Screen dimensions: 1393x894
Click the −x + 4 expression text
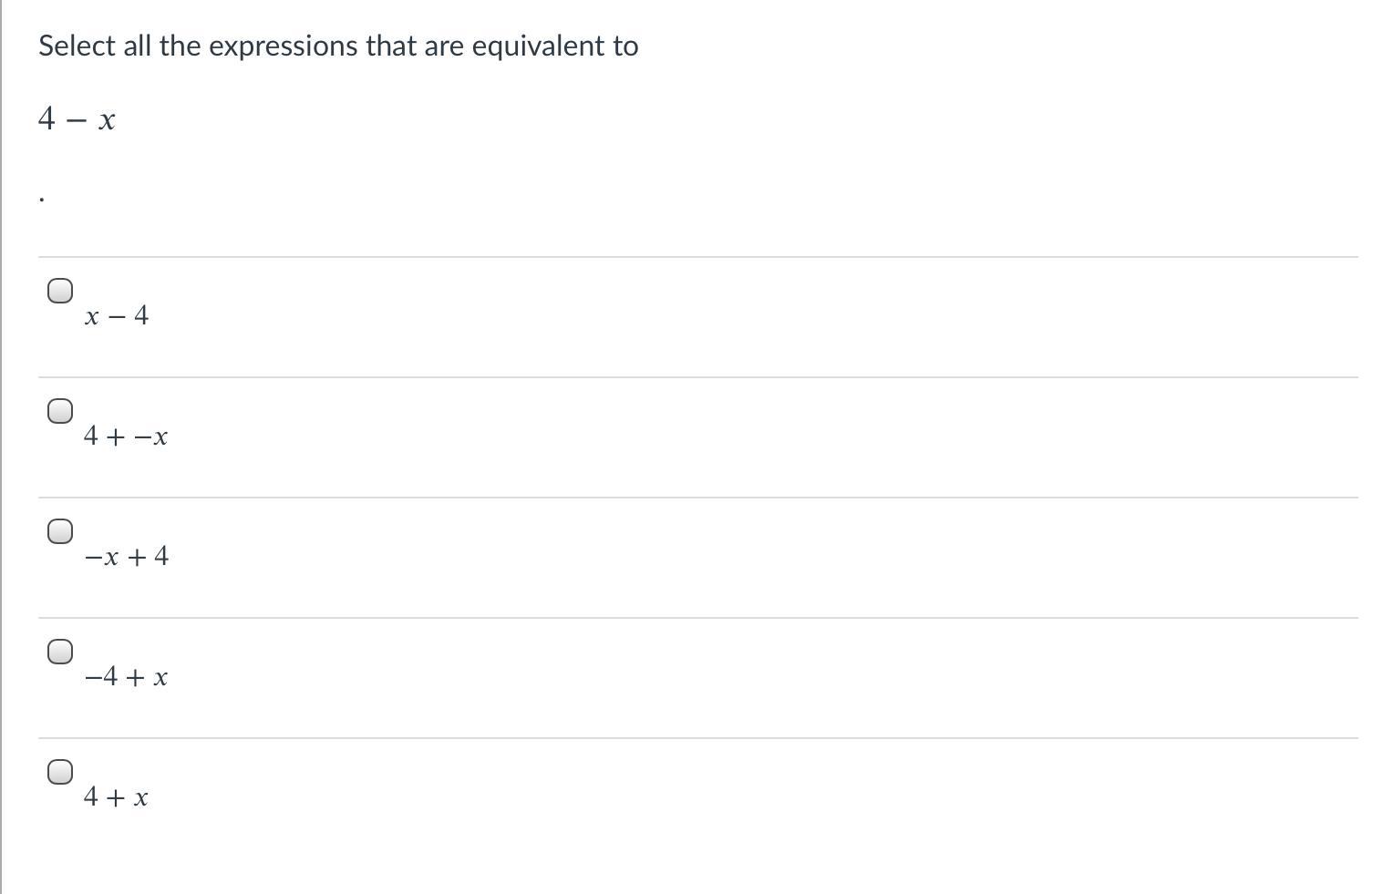pos(126,557)
